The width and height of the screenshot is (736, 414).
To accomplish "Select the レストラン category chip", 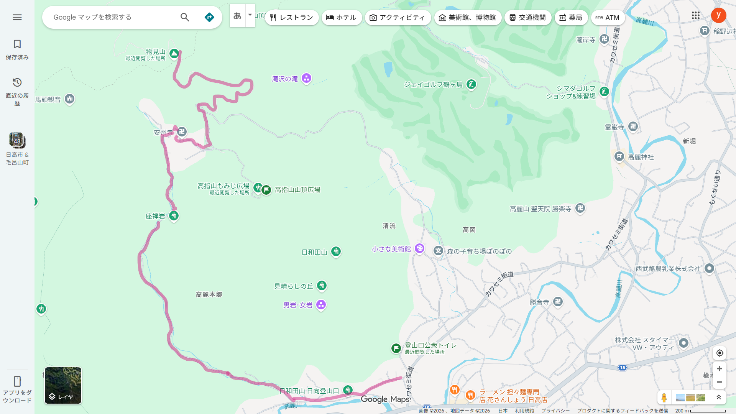I will [x=292, y=18].
